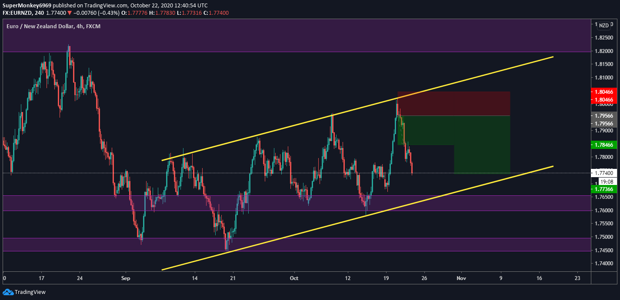
Task: Click the 23 date on the time axis
Action: point(577,278)
